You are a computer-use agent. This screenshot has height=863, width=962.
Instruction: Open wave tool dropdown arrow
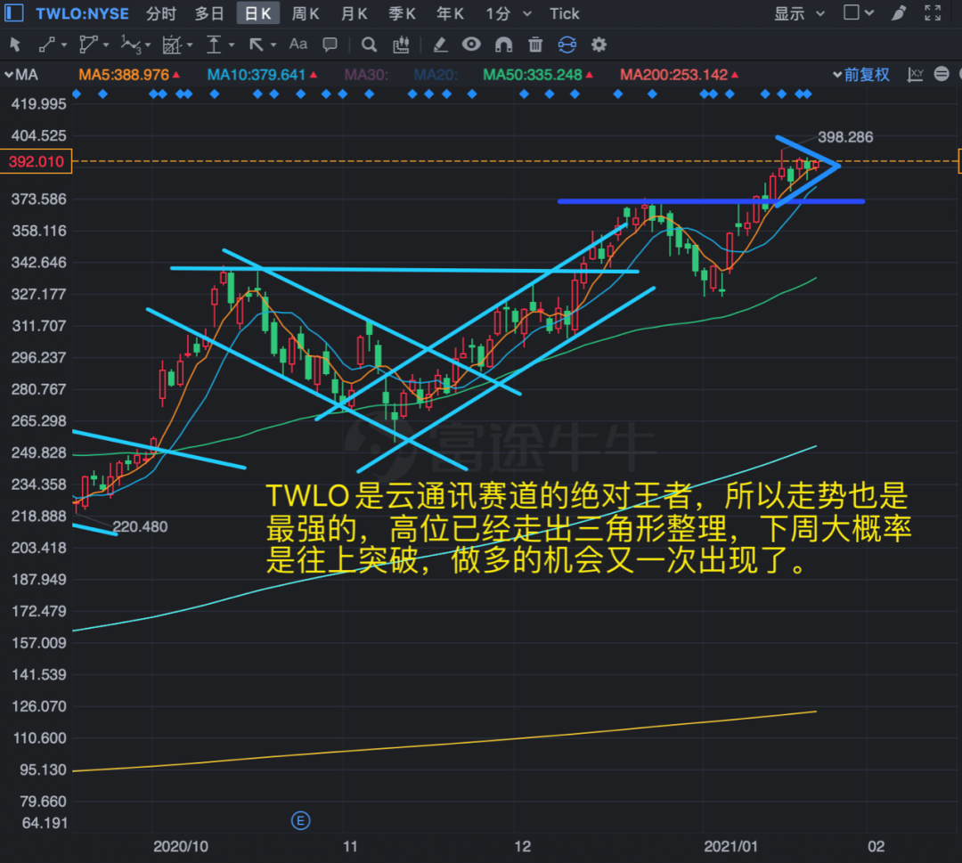pos(148,45)
